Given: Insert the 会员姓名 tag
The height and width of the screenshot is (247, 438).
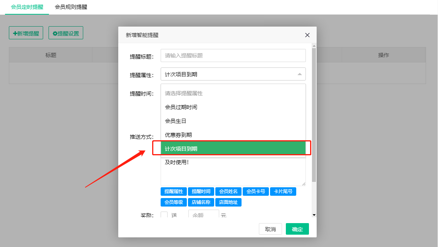Looking at the screenshot, I should 228,192.
